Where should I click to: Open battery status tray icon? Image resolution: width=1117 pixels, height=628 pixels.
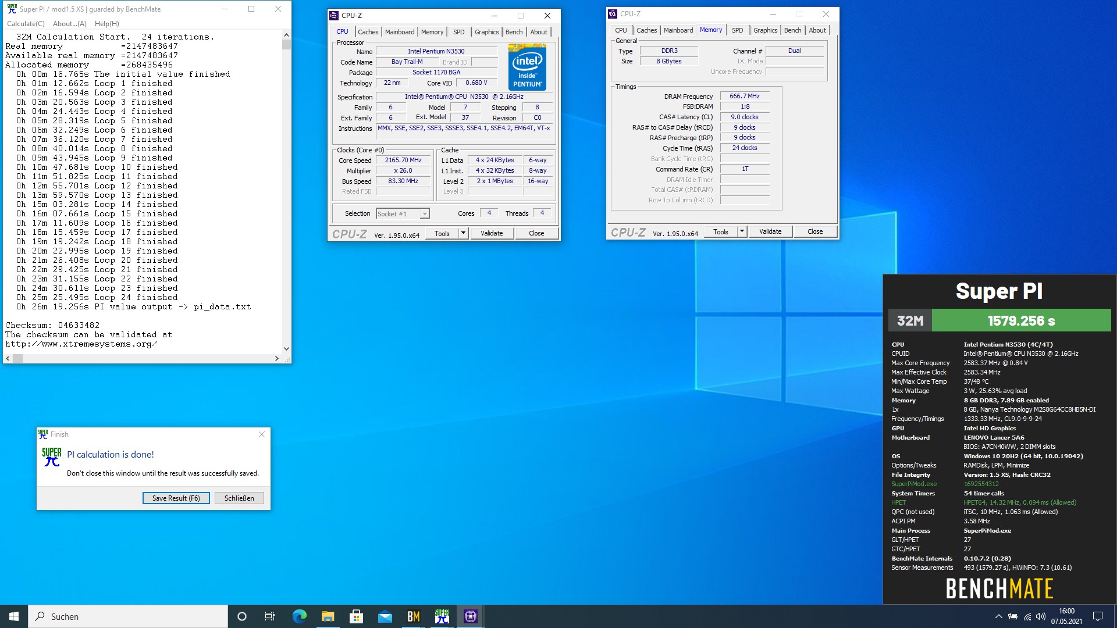[1013, 616]
